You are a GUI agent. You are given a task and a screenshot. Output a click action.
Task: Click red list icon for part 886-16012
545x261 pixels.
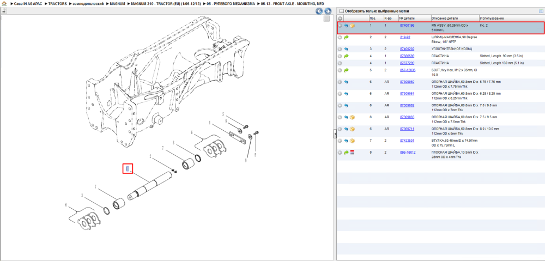[352, 153]
